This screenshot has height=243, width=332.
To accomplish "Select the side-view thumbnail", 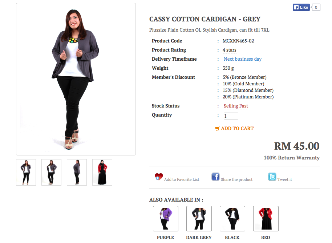I will tap(77, 172).
